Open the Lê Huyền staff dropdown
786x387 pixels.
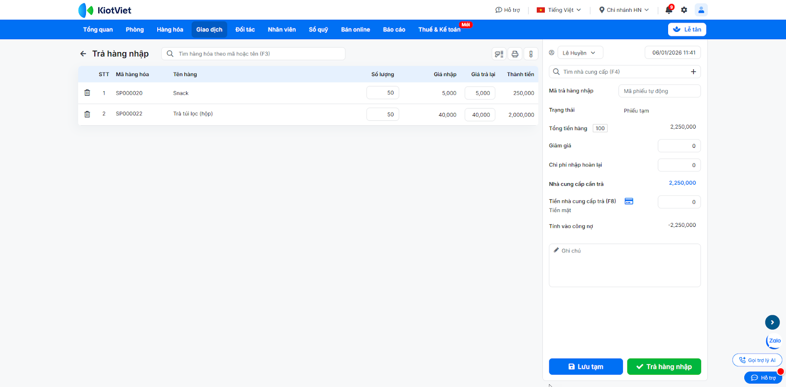point(580,53)
